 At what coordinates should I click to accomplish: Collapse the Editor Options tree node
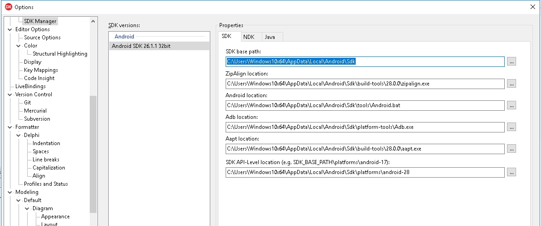pos(10,29)
